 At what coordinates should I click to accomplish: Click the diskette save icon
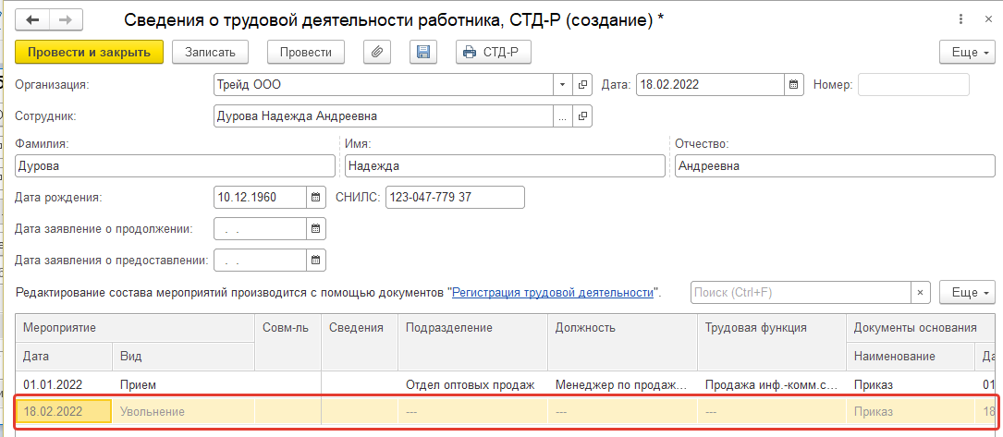pos(423,52)
